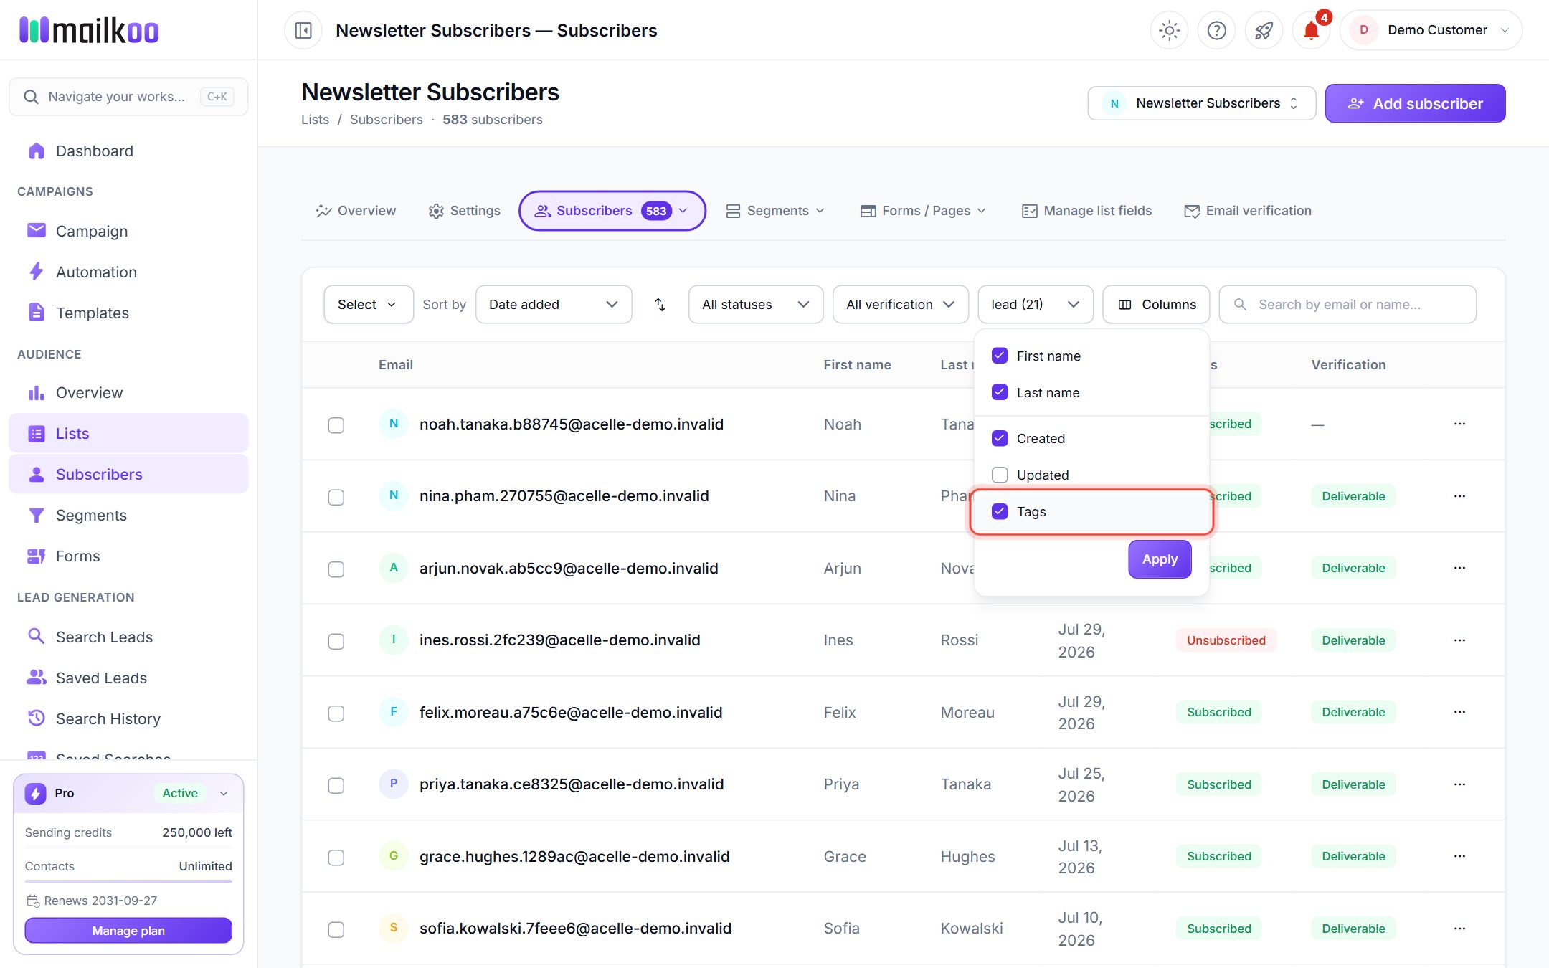Viewport: 1549px width, 968px height.
Task: Collapse the sidebar panel icon
Action: point(303,31)
